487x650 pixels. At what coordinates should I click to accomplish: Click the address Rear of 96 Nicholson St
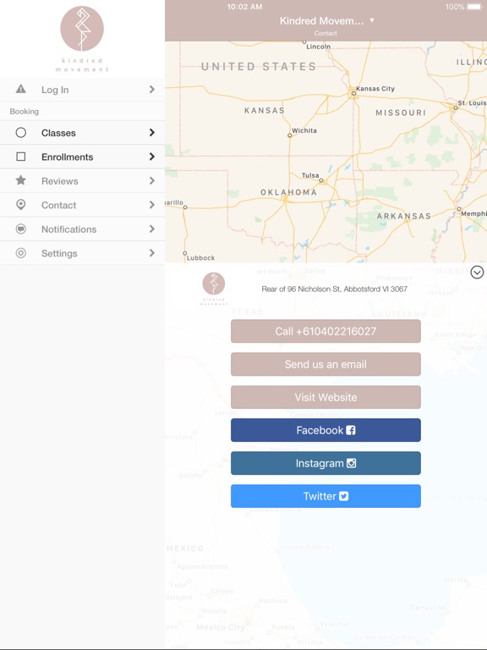pos(334,289)
